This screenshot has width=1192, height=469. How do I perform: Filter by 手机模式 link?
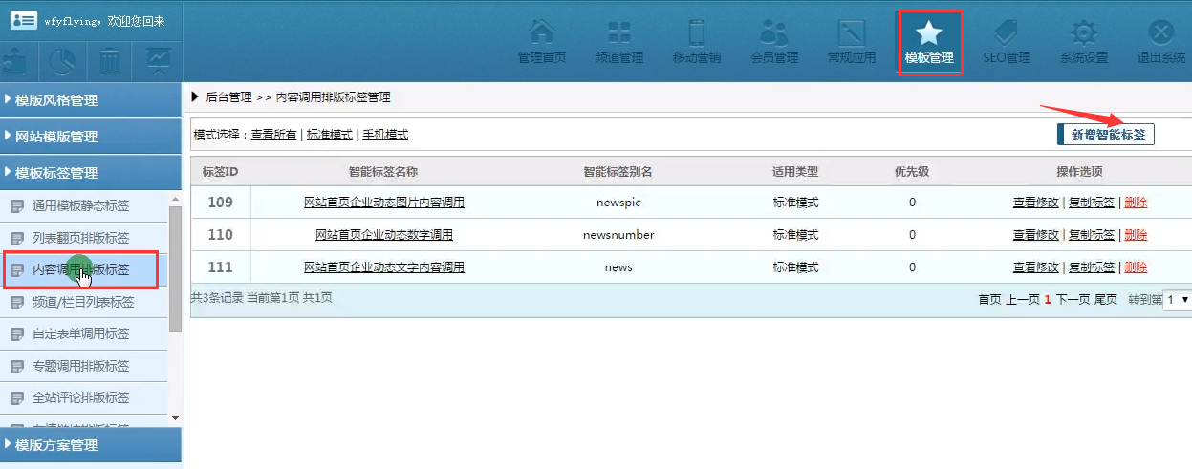tap(384, 135)
